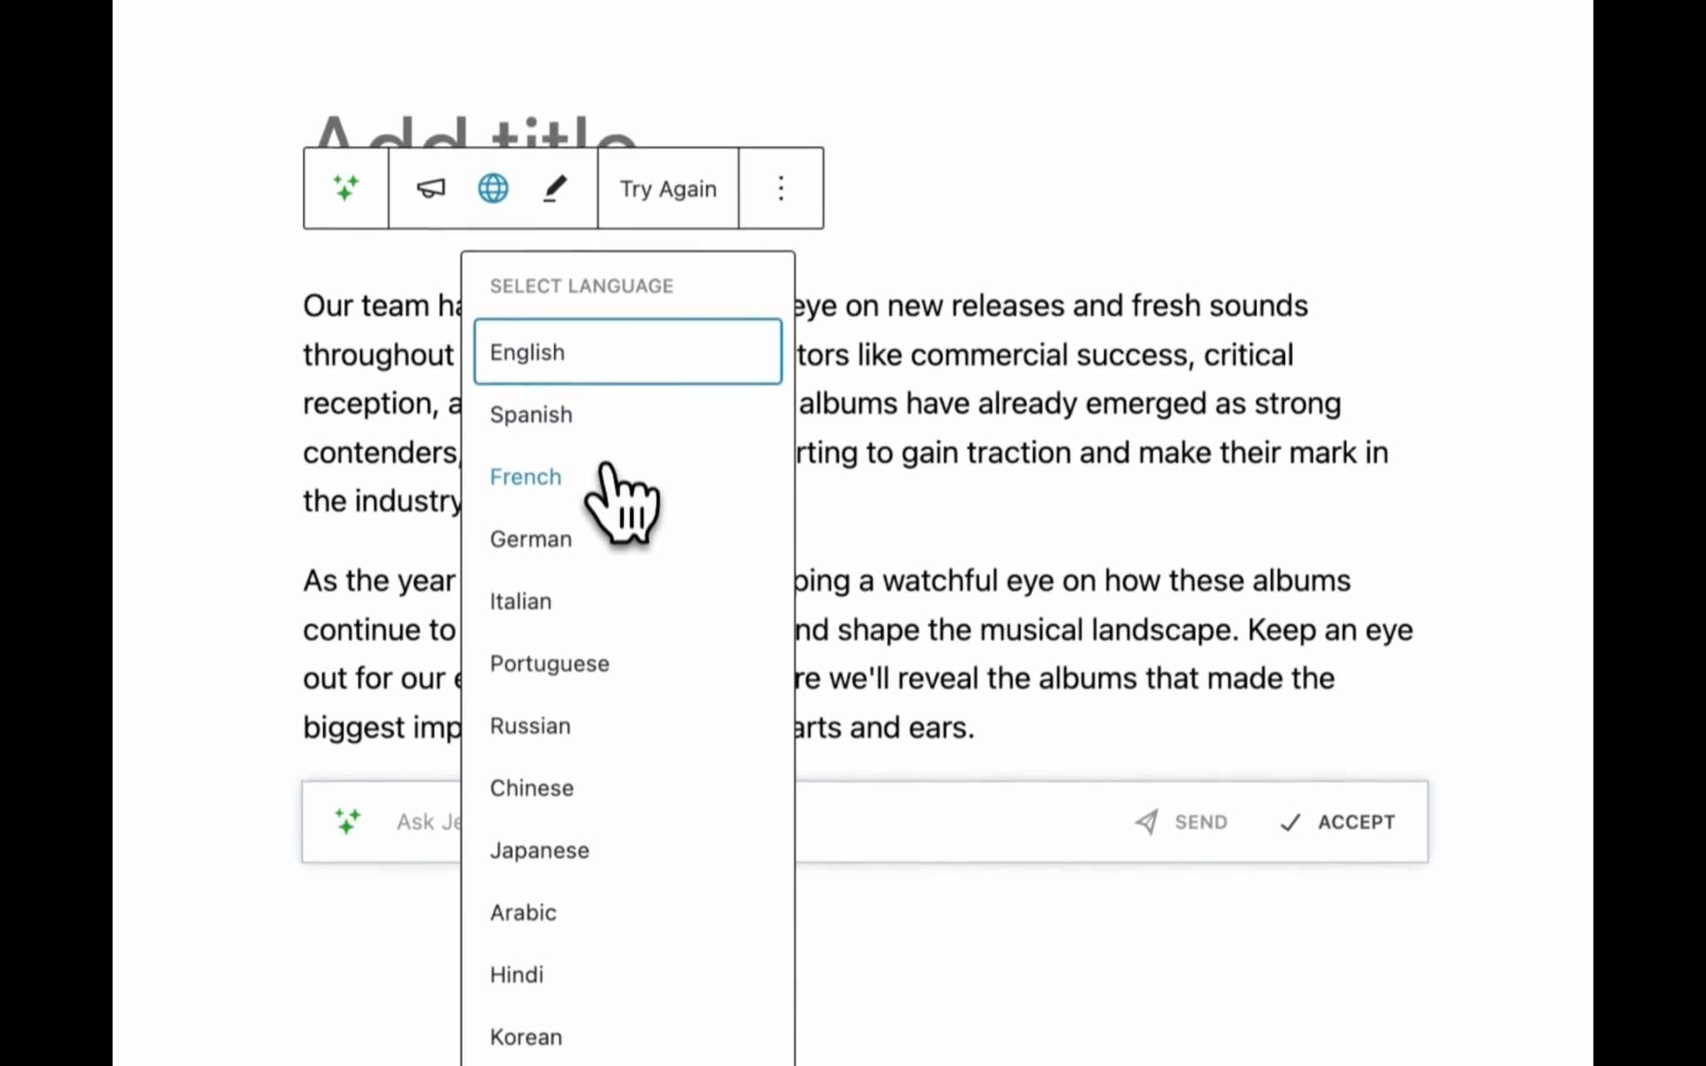Click the checkmark icon next to Accept
The width and height of the screenshot is (1706, 1066).
tap(1289, 823)
